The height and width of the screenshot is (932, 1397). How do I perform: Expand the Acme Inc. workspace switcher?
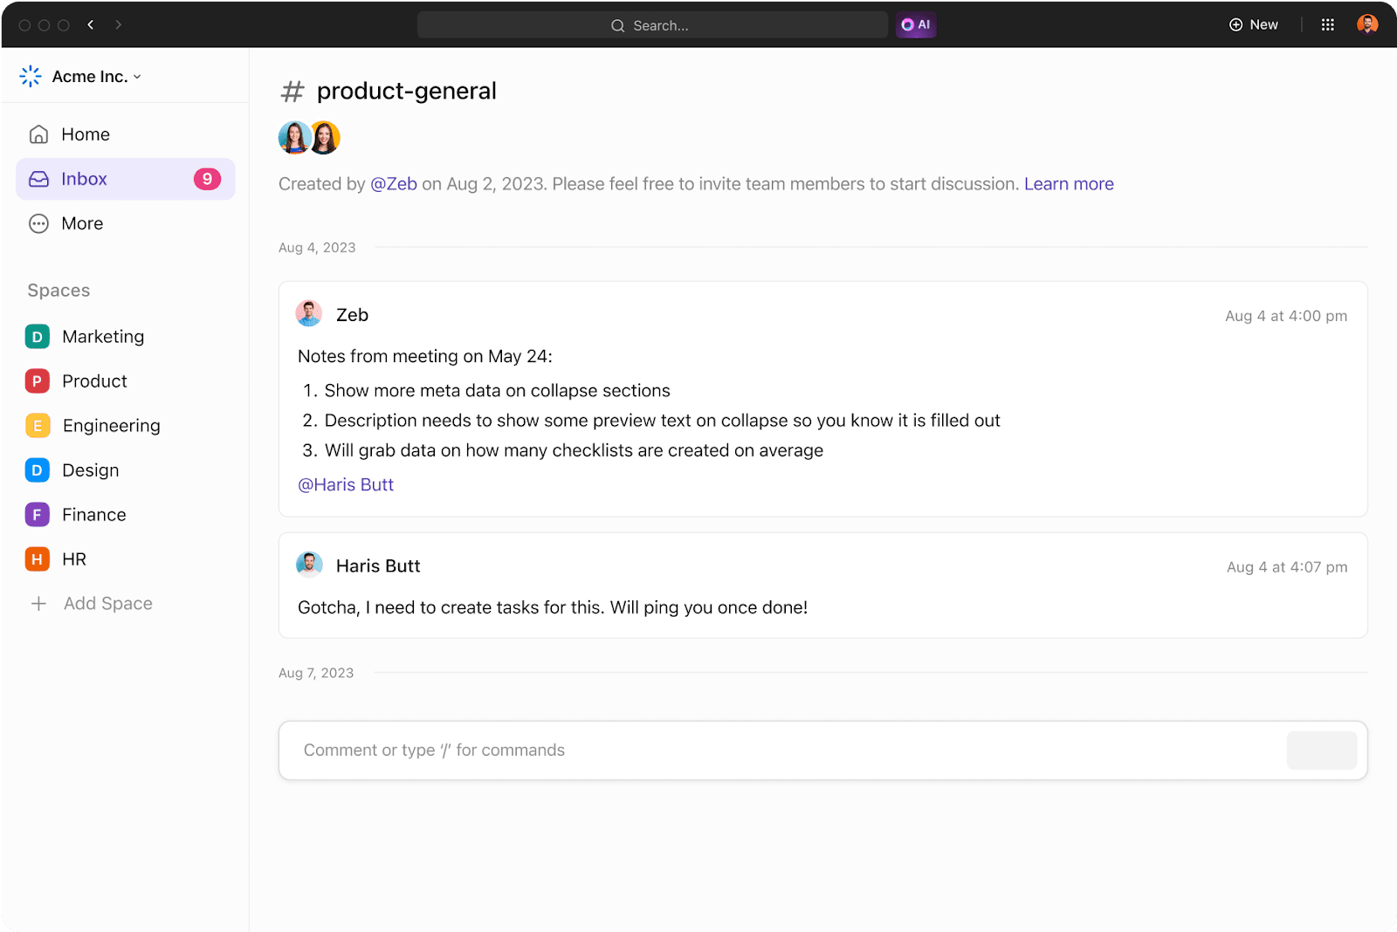click(136, 76)
